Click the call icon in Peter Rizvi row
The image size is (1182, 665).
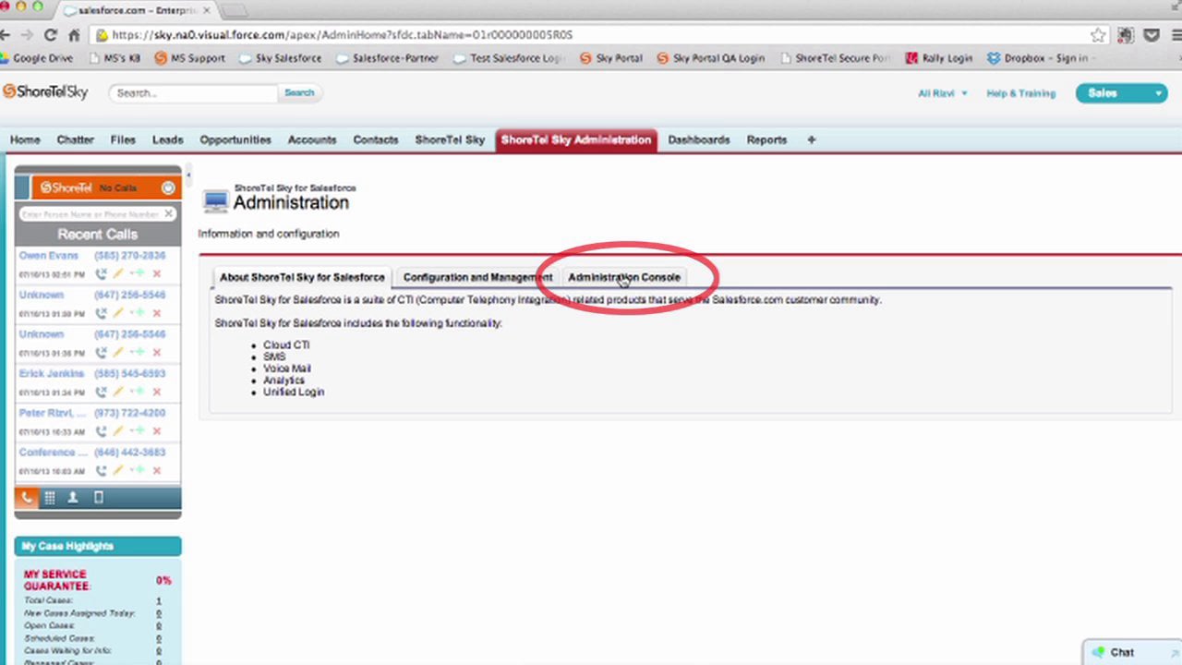pyautogui.click(x=101, y=431)
